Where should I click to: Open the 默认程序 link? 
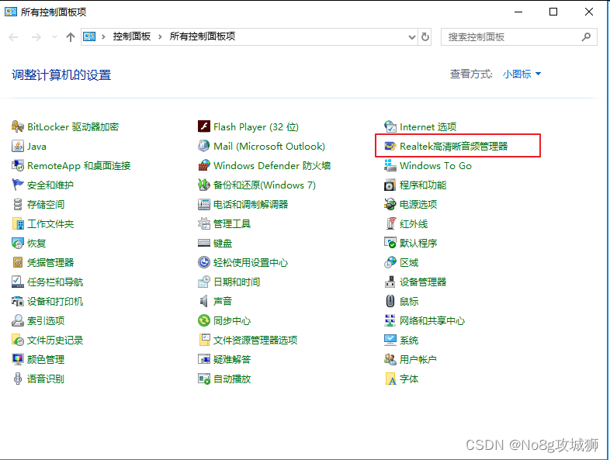pyautogui.click(x=418, y=244)
